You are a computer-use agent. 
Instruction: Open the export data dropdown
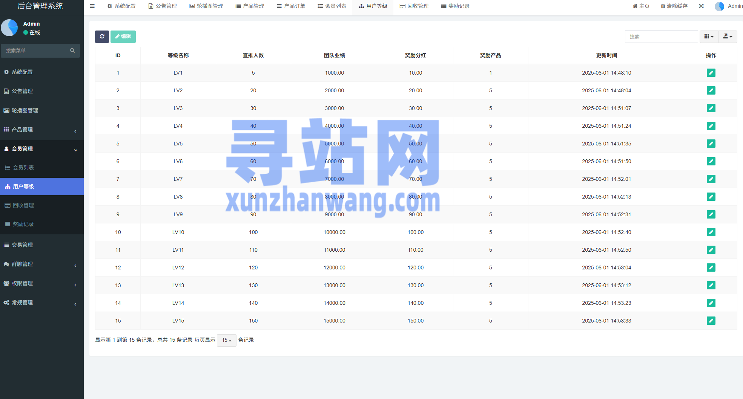coord(728,37)
